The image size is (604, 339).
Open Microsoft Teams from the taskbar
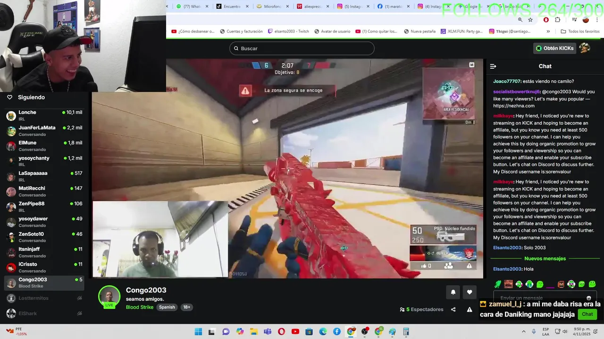click(x=268, y=331)
